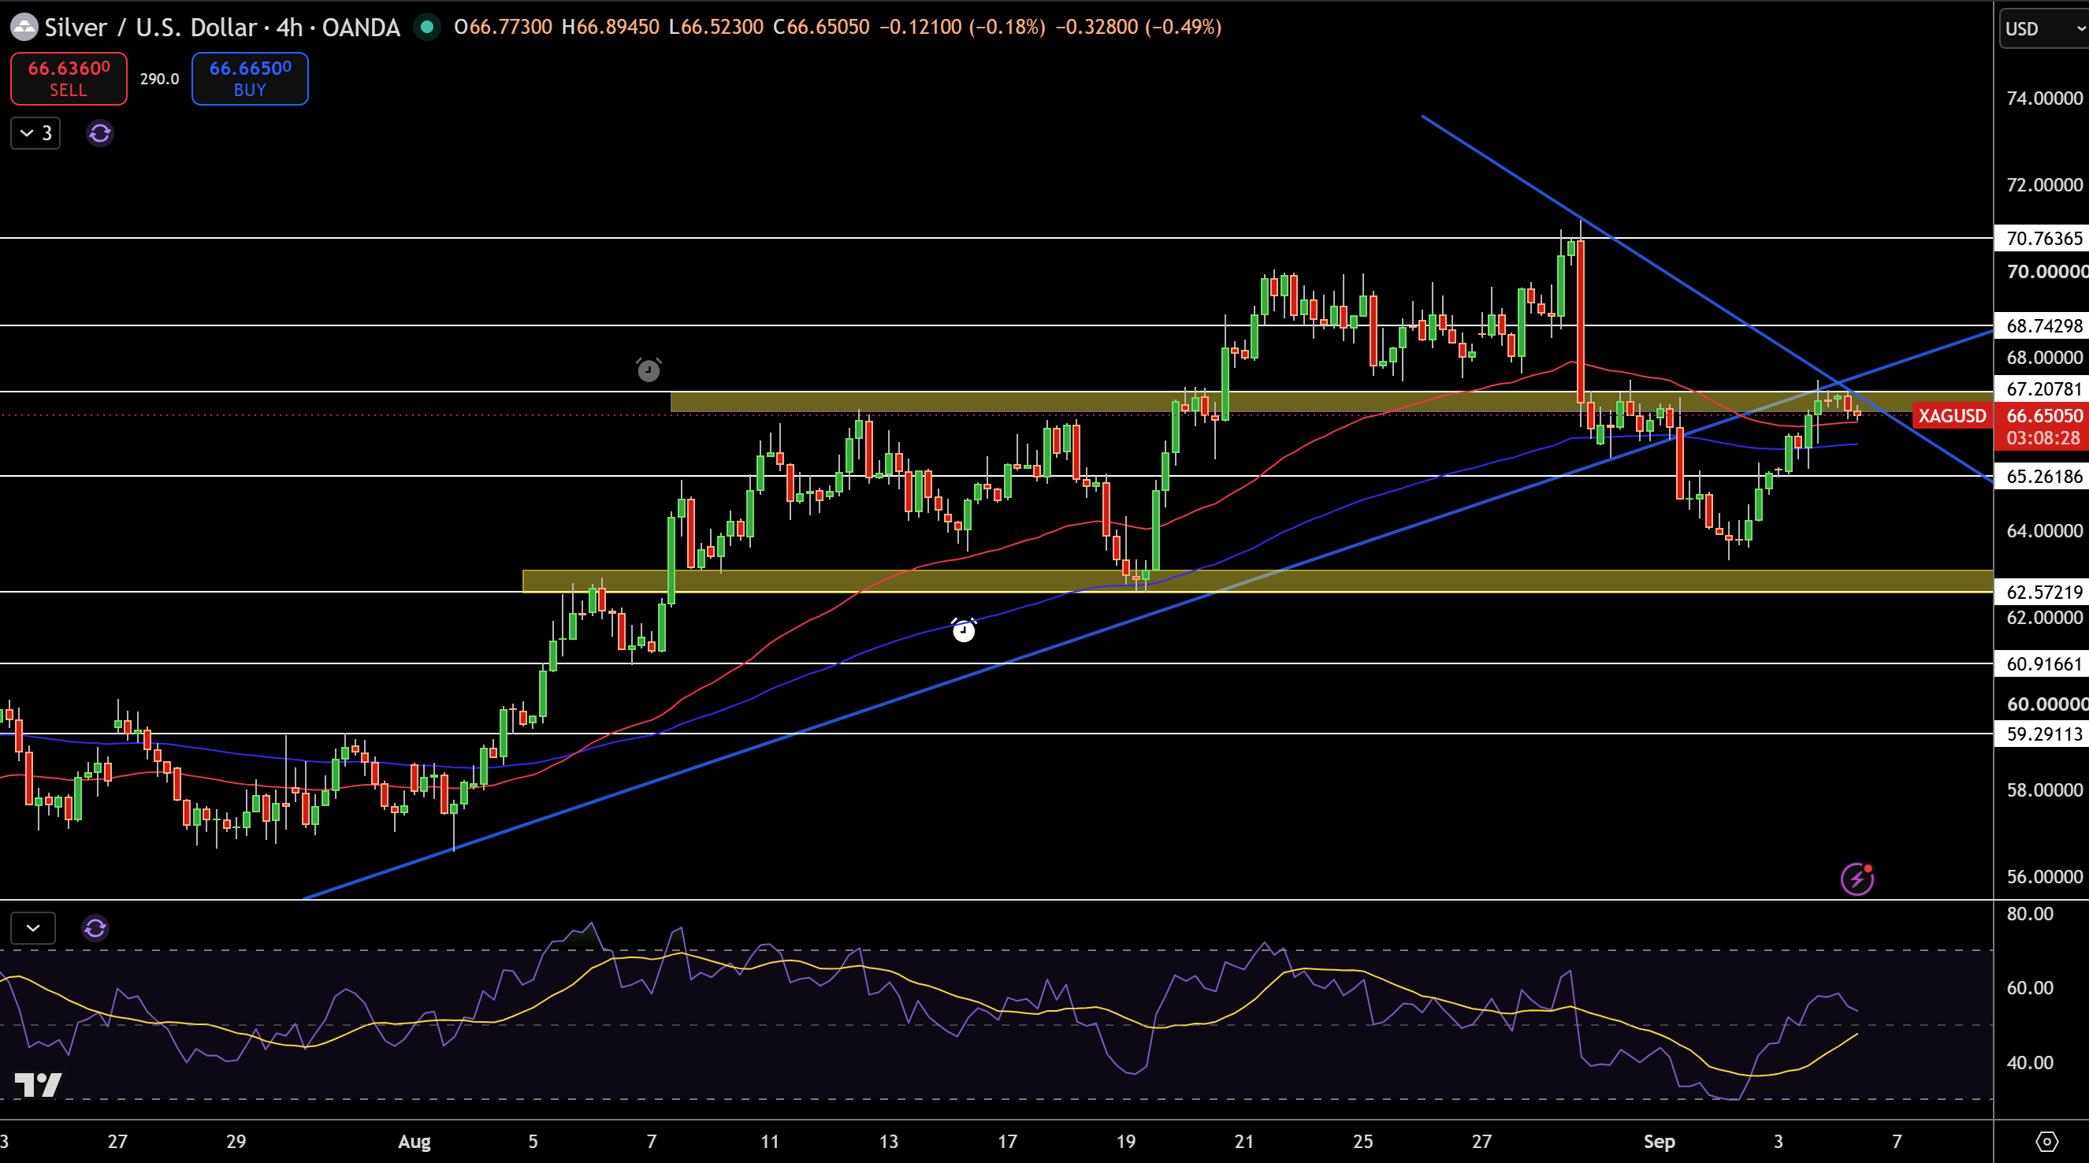The width and height of the screenshot is (2089, 1163).
Task: Select the gray alarm clock alert icon
Action: (648, 370)
